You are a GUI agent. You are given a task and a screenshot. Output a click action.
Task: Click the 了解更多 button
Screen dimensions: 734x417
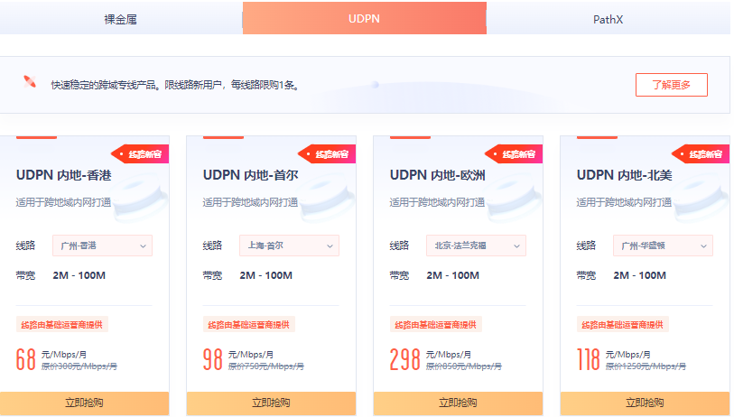tap(672, 85)
